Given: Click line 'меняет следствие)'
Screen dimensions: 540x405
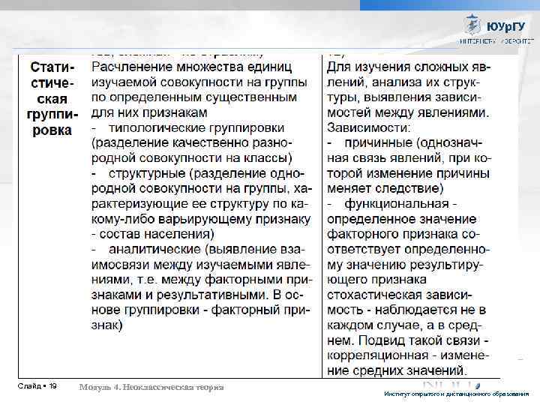Looking at the screenshot, I should [x=385, y=189].
